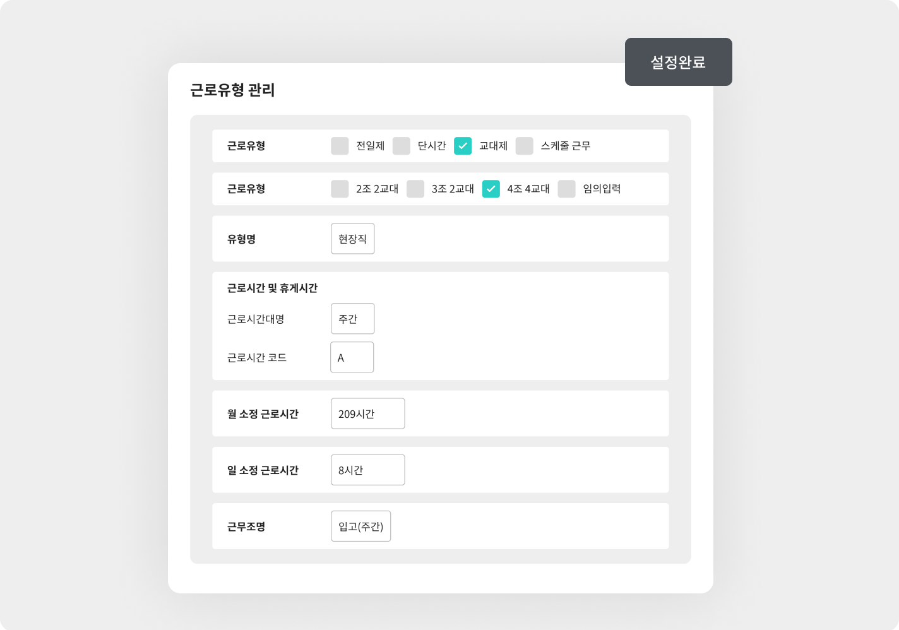899x630 pixels.
Task: Click the 근로유형 관리 heading
Action: point(232,90)
